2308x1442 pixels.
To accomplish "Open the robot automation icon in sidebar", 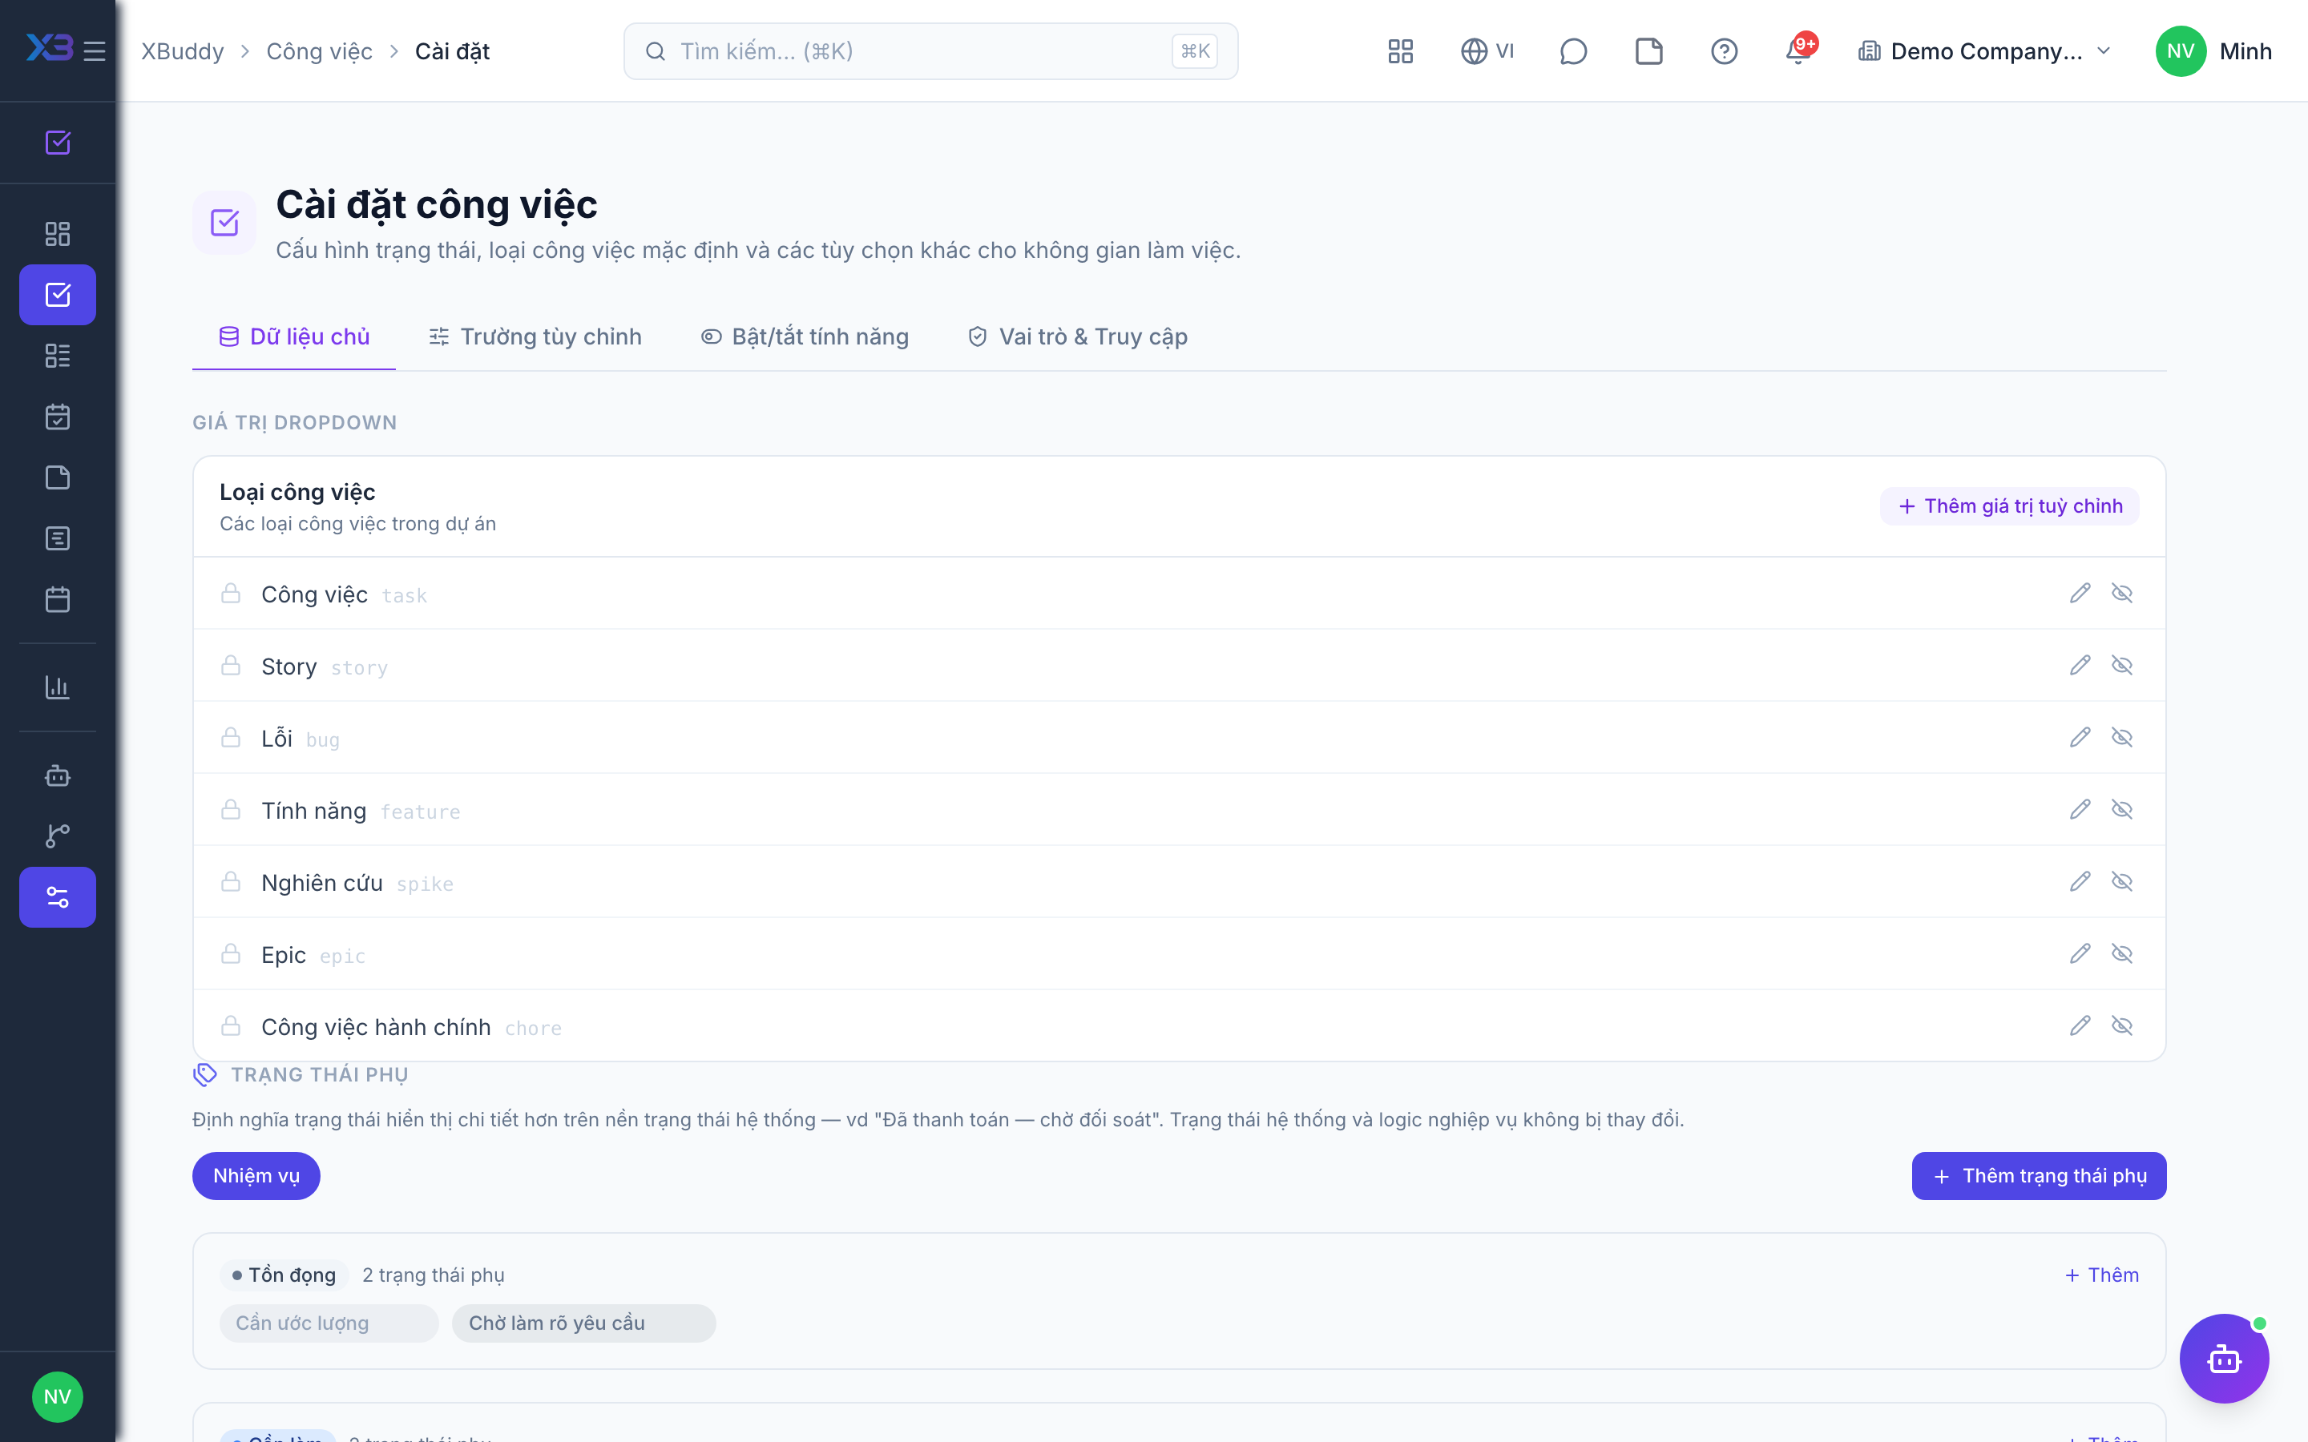I will point(57,775).
